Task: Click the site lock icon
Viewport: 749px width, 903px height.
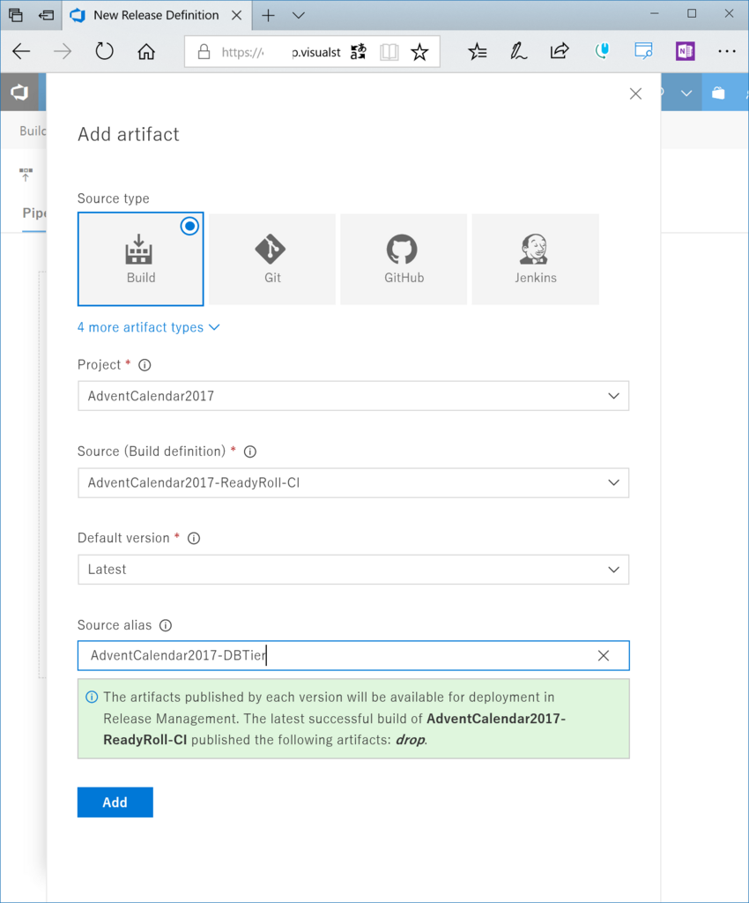Action: tap(204, 52)
